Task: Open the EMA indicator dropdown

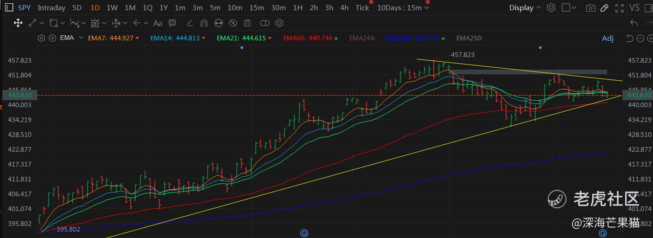Action: 81,38
